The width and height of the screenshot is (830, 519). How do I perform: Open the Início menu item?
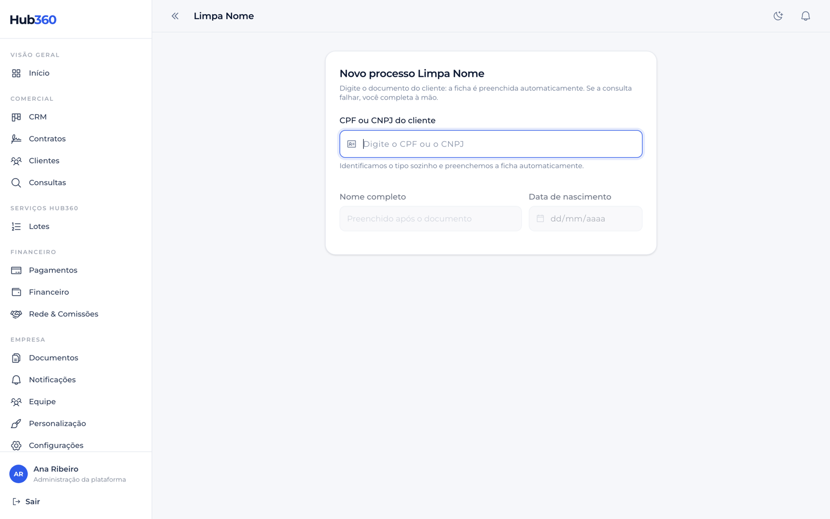[76, 73]
